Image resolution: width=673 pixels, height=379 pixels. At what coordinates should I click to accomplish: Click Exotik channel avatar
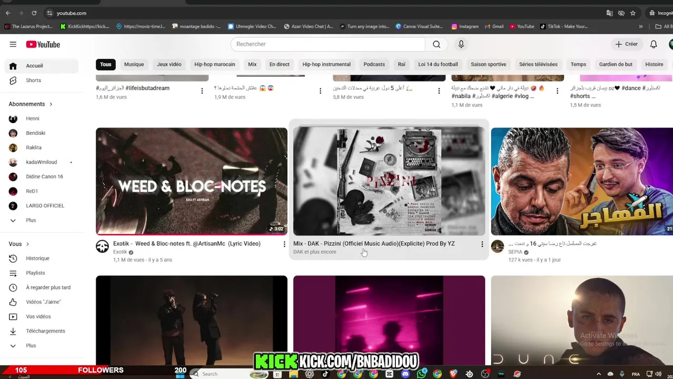tap(103, 246)
